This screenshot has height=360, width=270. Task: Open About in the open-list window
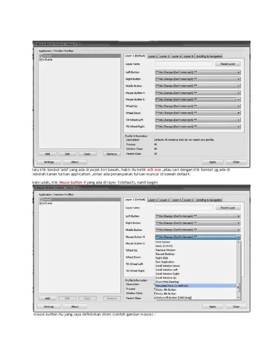click(75, 306)
